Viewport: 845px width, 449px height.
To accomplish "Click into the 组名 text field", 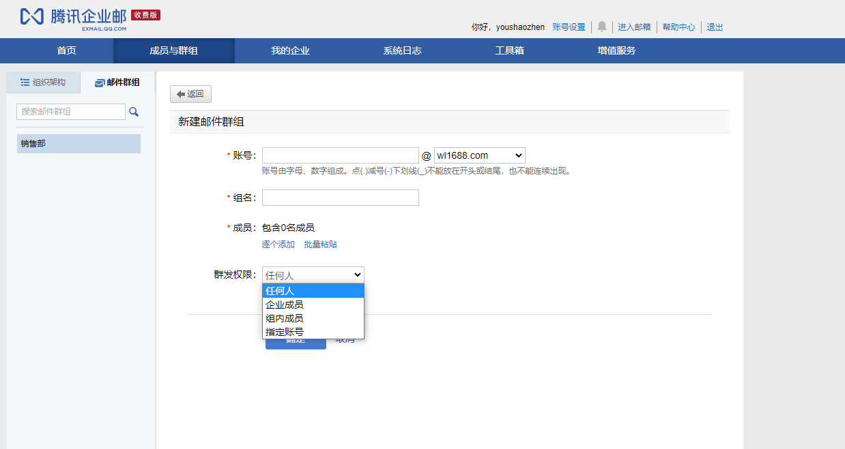I will click(340, 198).
